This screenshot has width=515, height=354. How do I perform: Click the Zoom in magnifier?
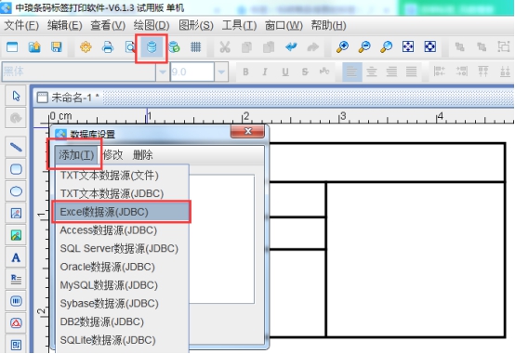[x=342, y=47]
